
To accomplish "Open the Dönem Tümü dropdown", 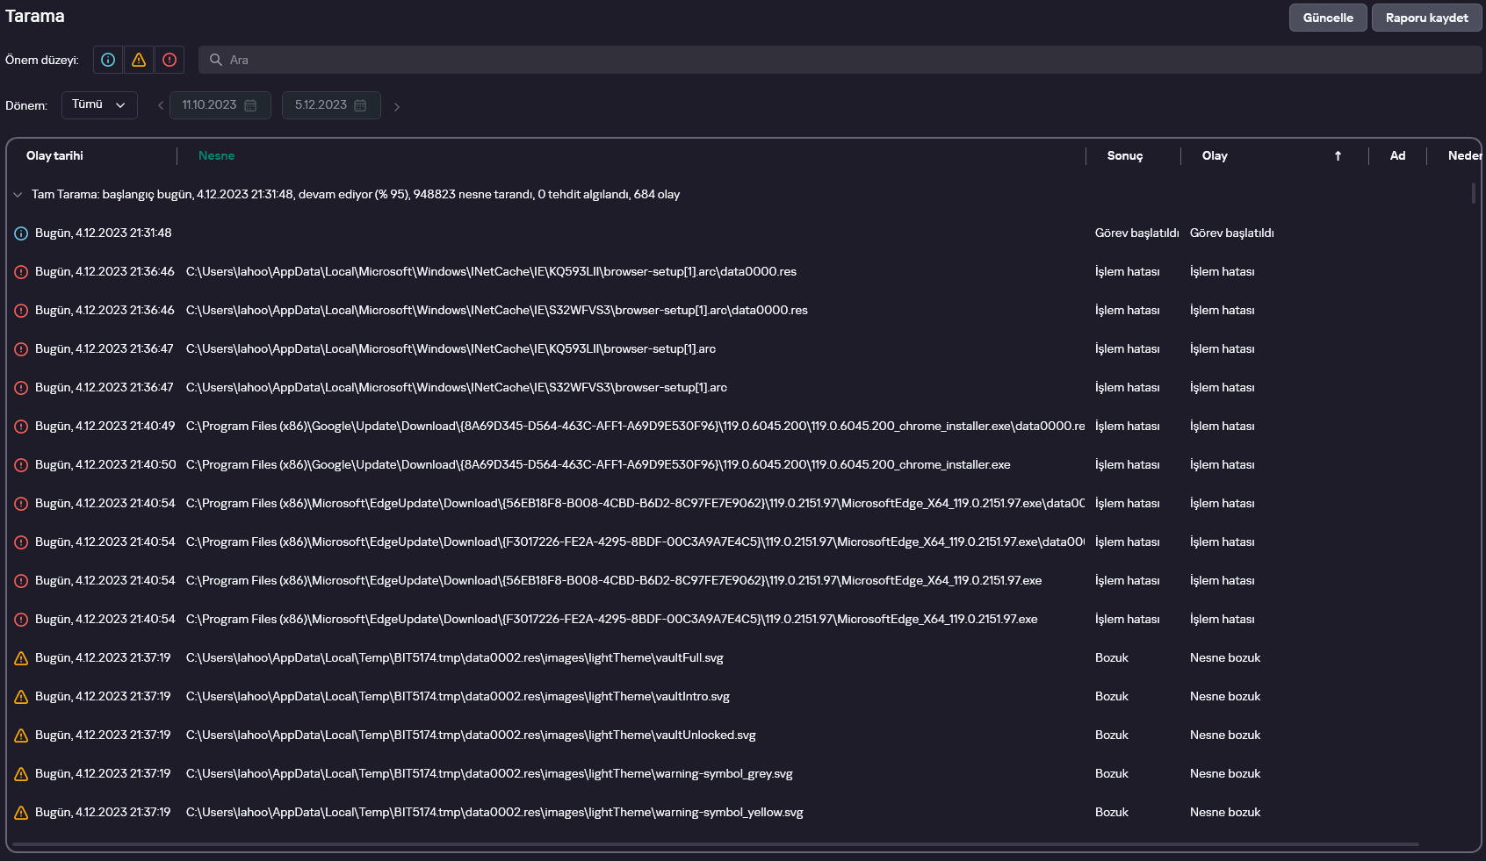I will click(x=99, y=105).
